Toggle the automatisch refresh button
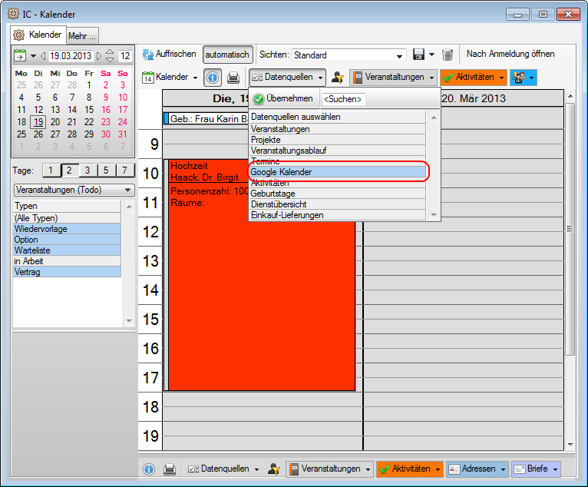 (227, 55)
